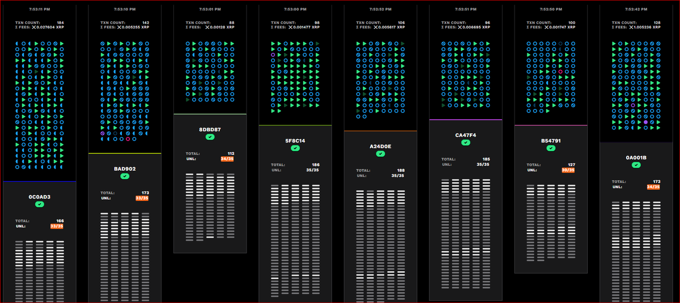Screen dimensions: 680x303
Task: Click the total value 173 under BAD902
Action: pyautogui.click(x=146, y=193)
